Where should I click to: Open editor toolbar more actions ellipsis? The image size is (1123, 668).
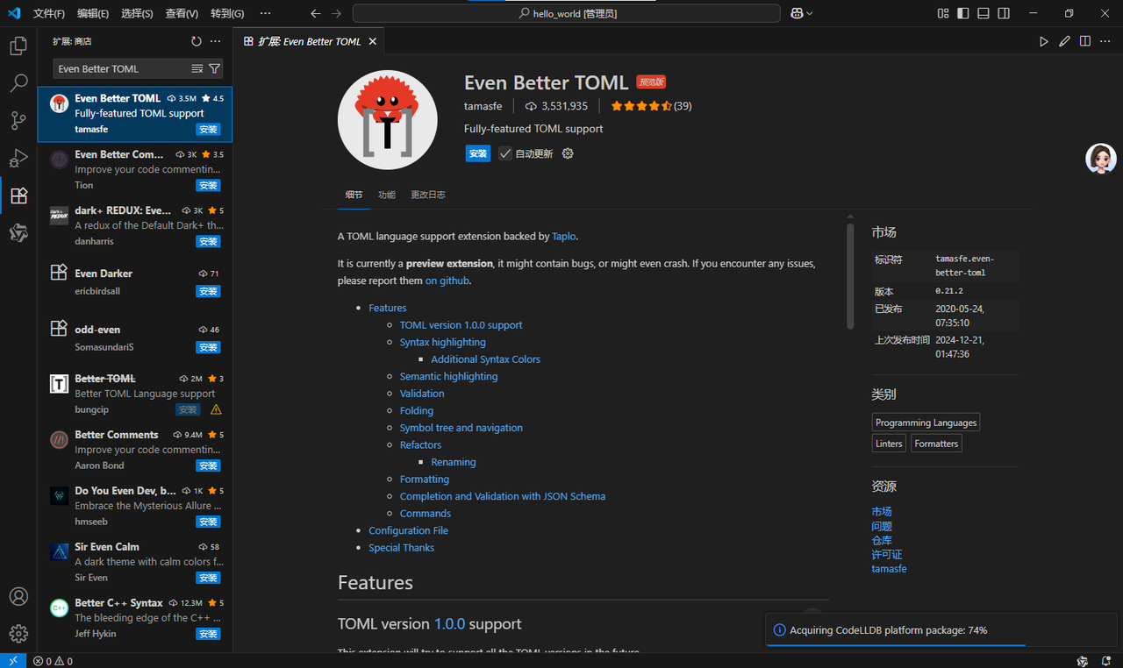pos(1105,41)
